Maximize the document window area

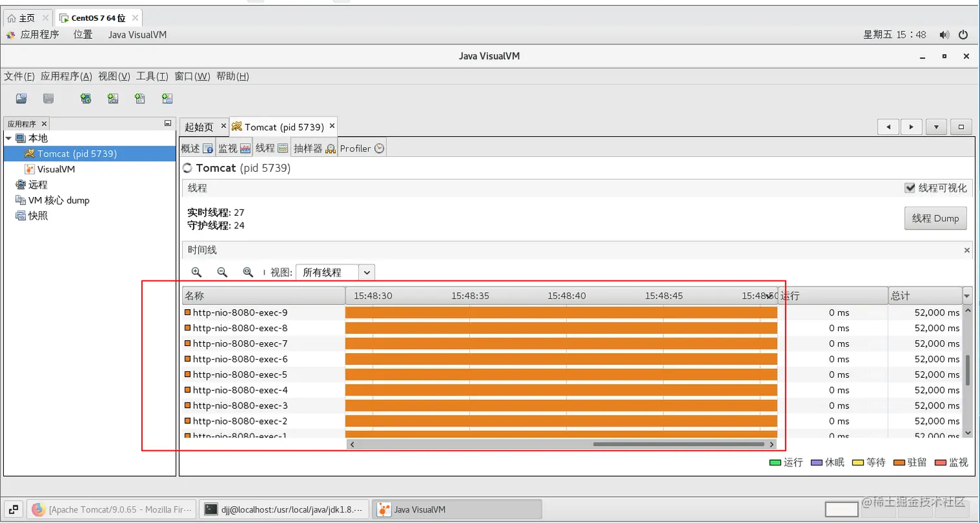[x=961, y=127]
